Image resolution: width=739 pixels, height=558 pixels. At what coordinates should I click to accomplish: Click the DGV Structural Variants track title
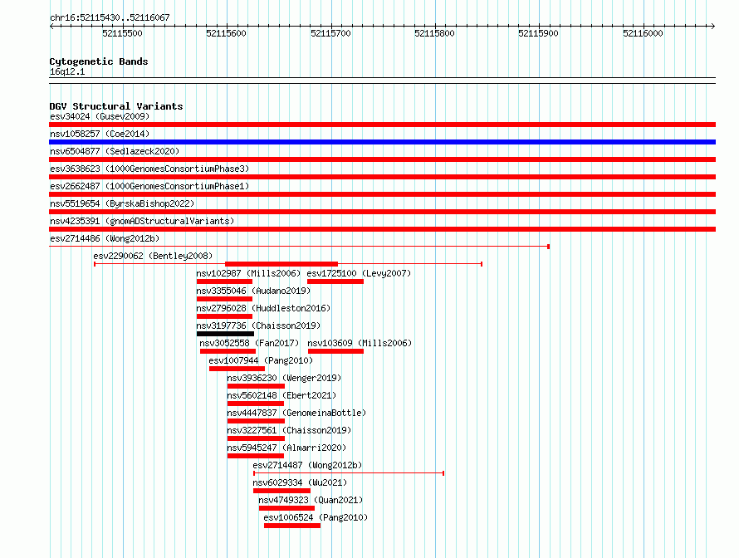[116, 106]
